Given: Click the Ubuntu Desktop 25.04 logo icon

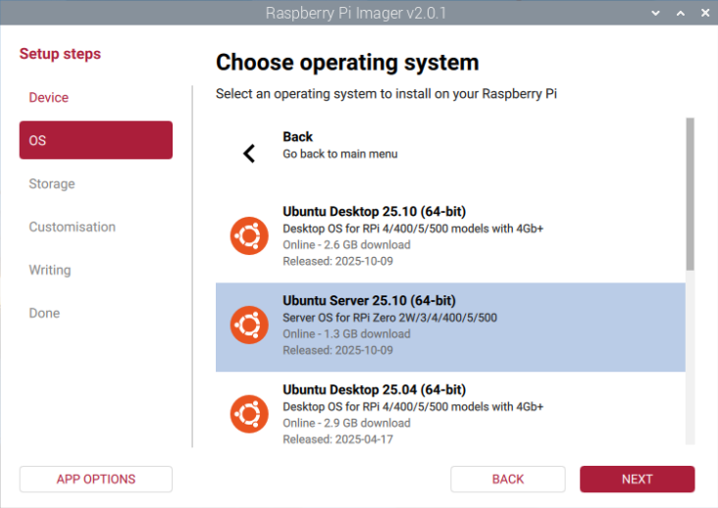Looking at the screenshot, I should click(x=249, y=414).
